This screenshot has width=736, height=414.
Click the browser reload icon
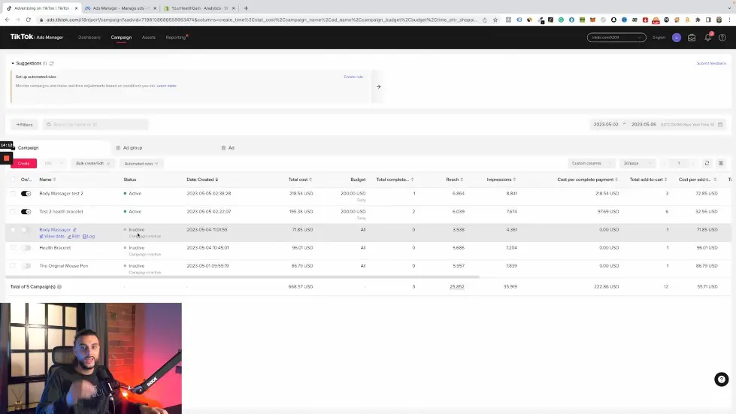point(28,20)
